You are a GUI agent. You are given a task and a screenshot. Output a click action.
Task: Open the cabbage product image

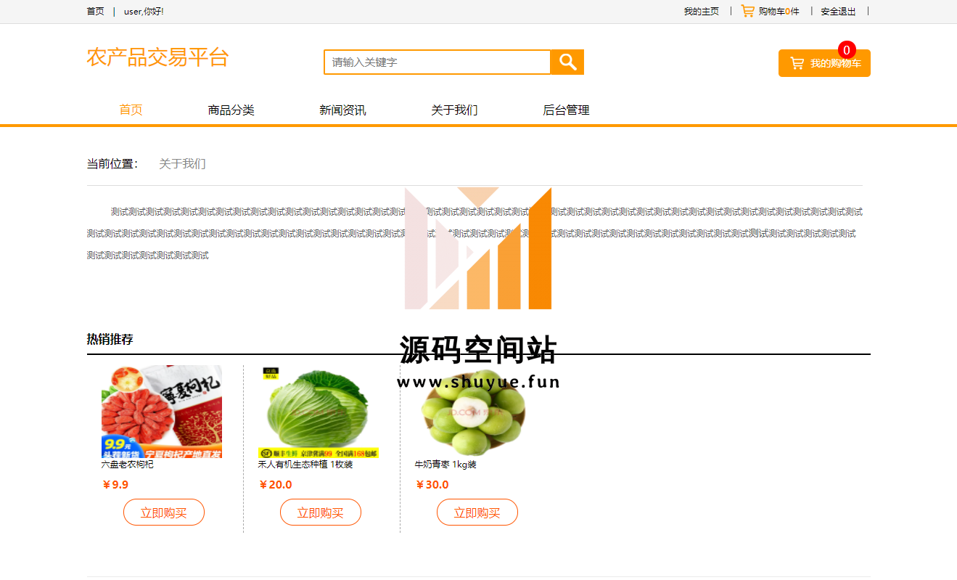tap(319, 412)
